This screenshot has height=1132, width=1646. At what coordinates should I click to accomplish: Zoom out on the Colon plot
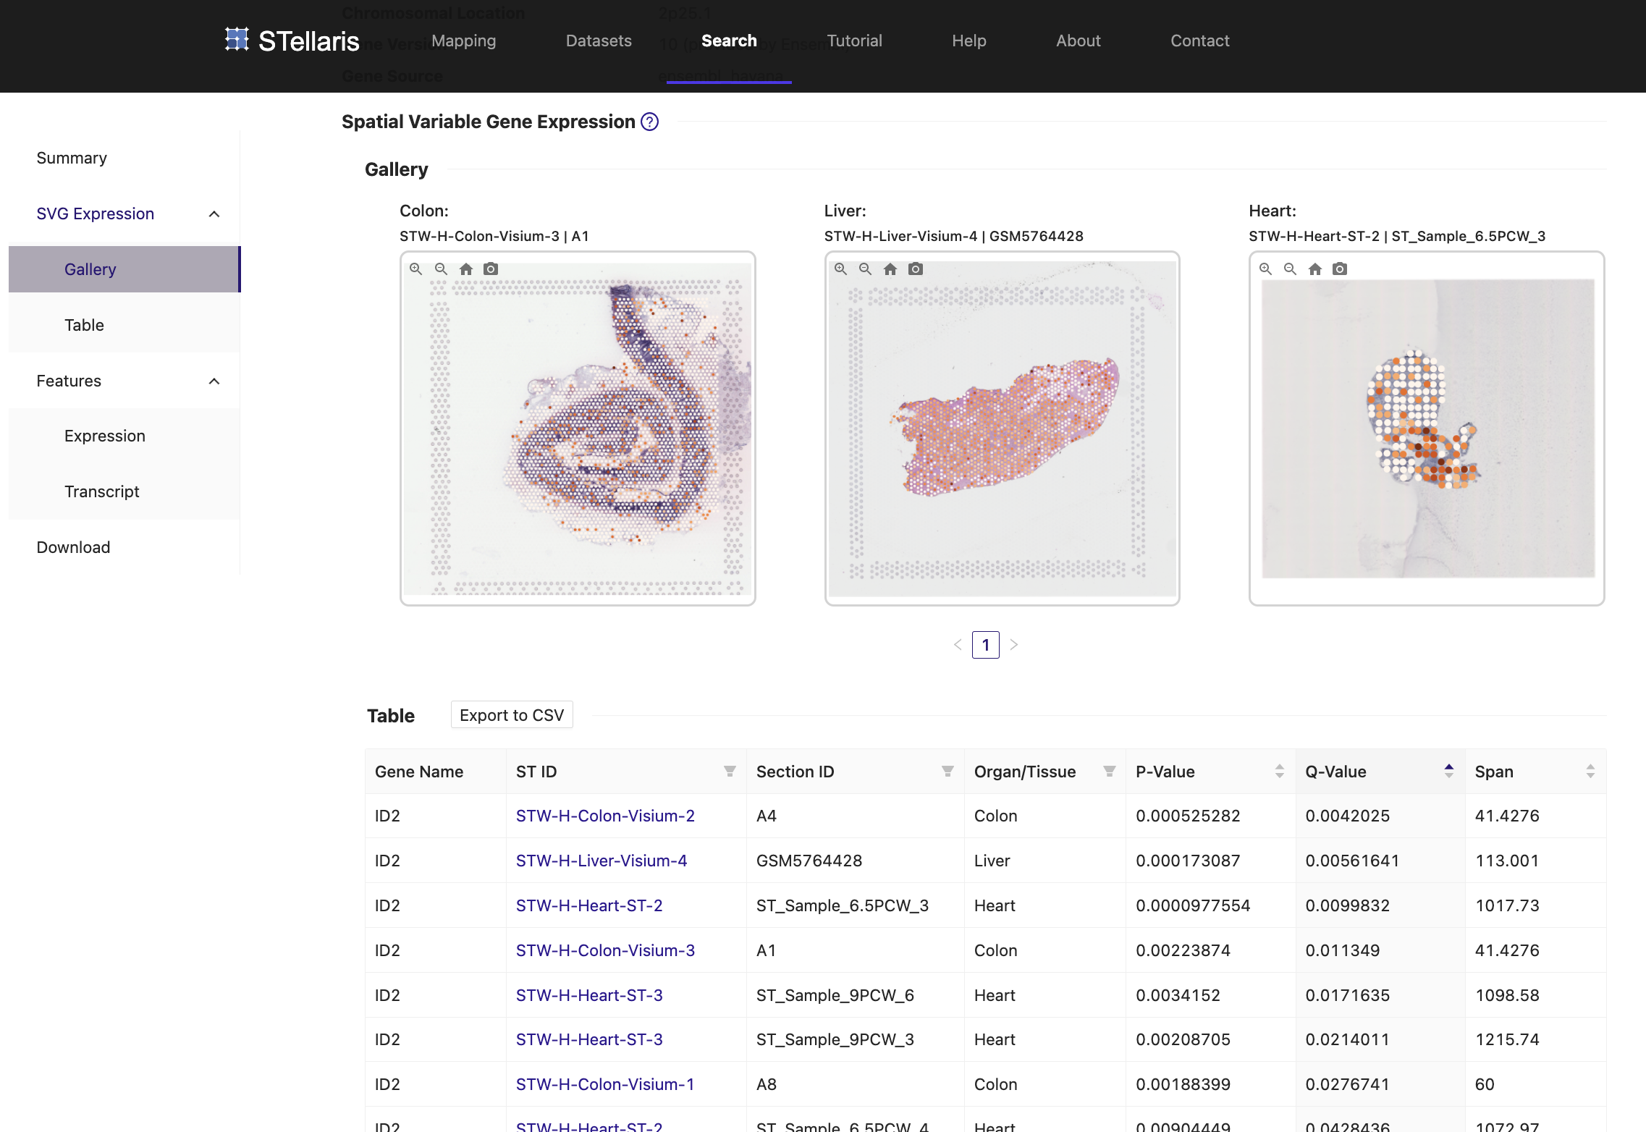[441, 269]
